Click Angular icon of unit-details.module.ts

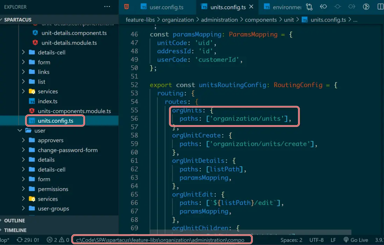(35, 43)
